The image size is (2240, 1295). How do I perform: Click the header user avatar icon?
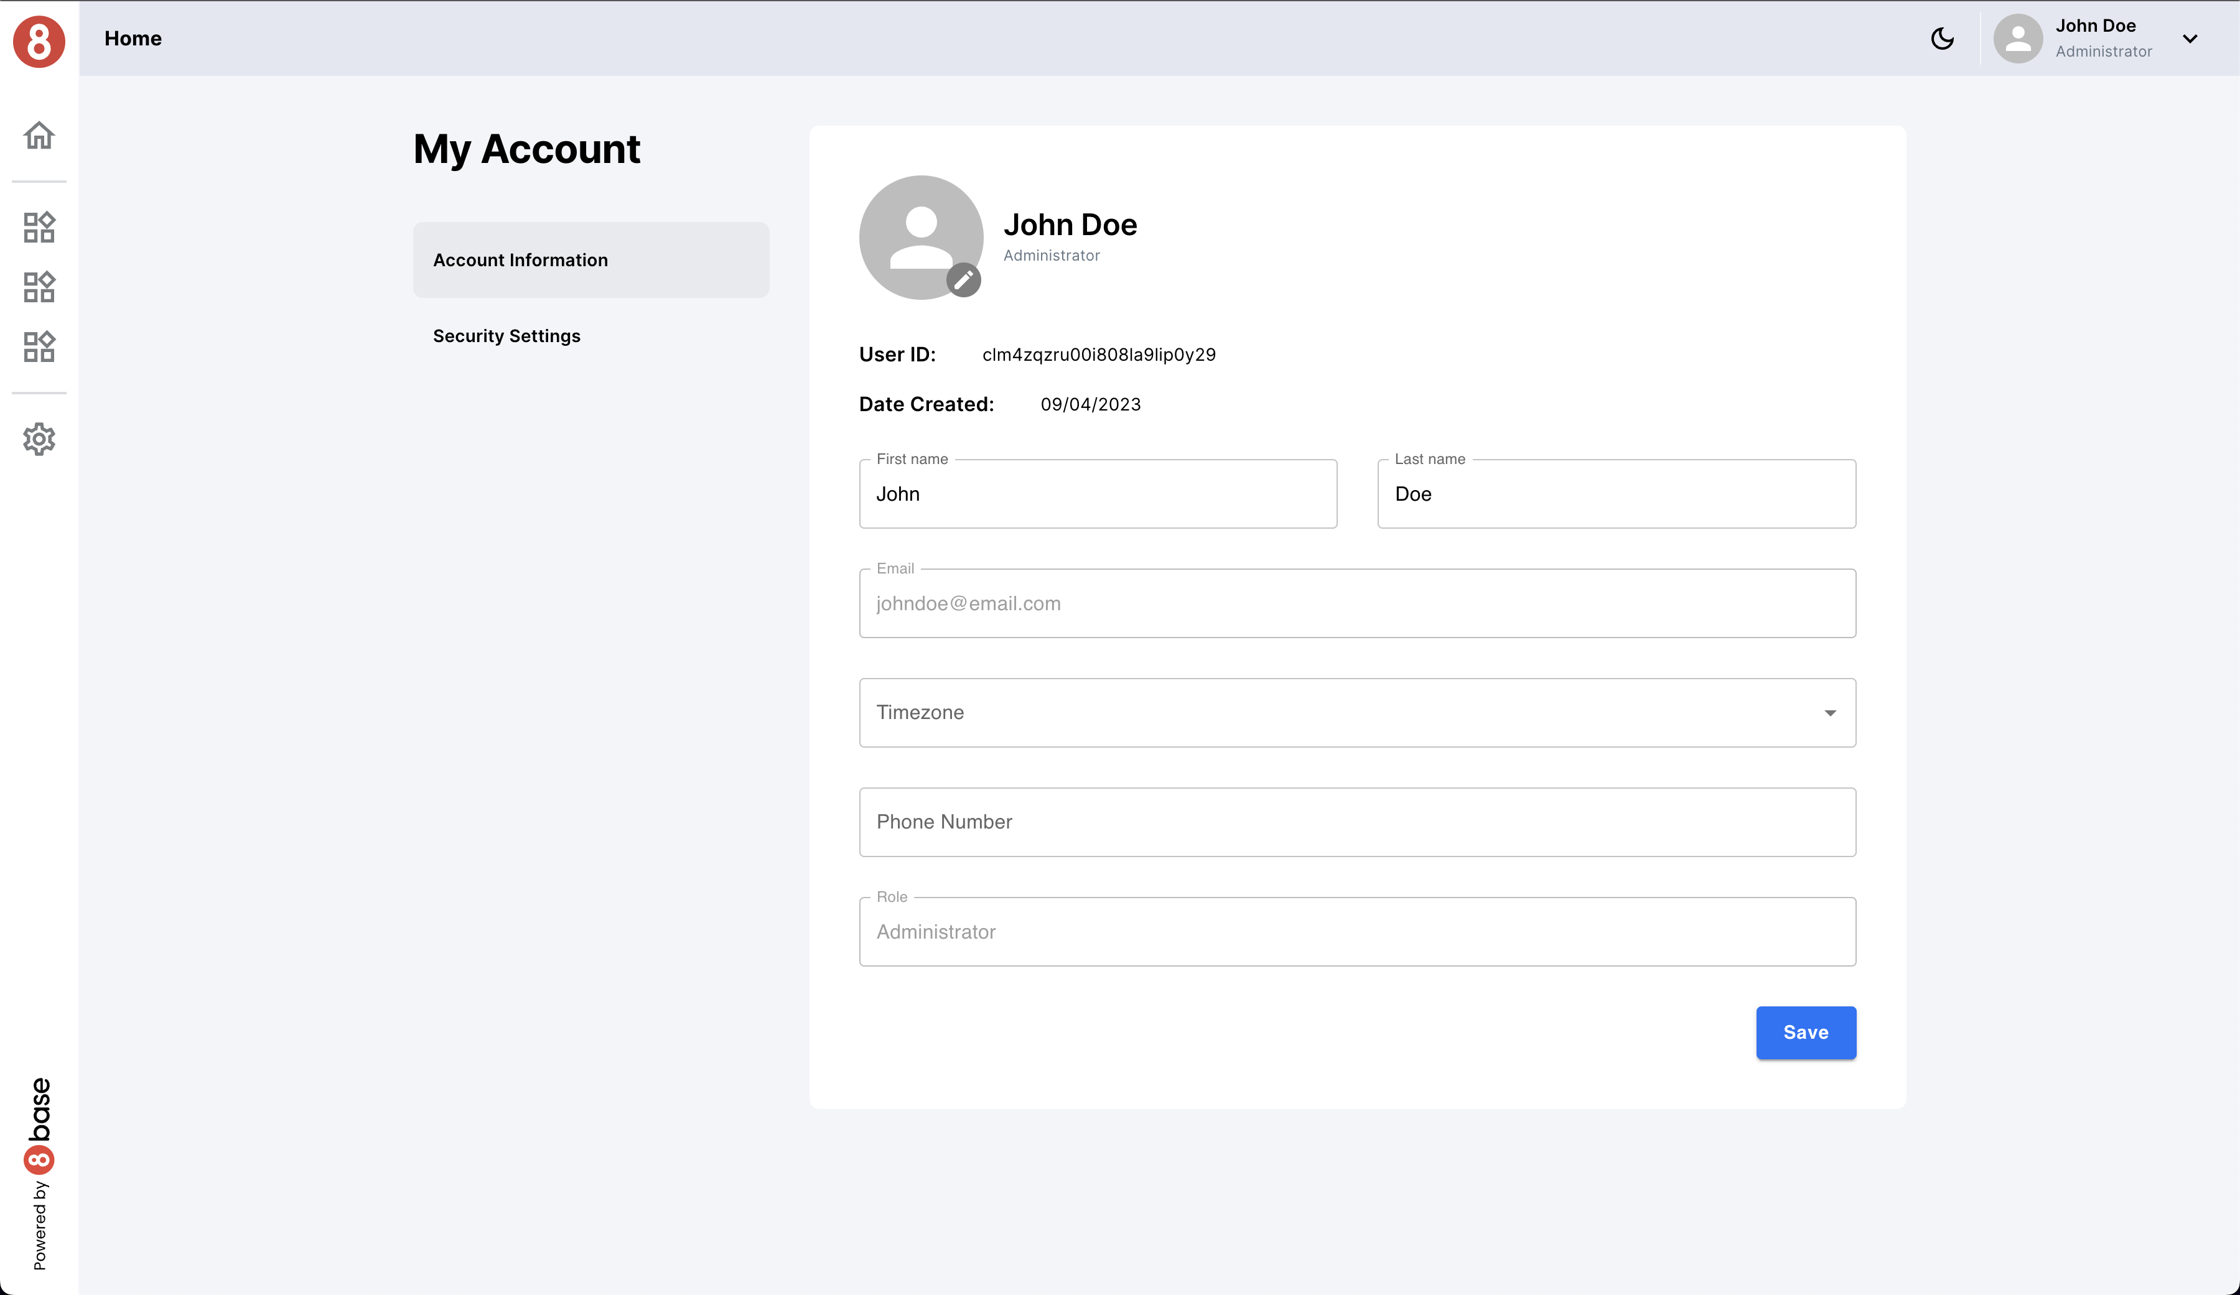(2018, 38)
